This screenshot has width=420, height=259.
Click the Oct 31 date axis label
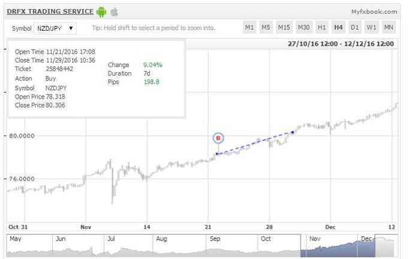point(18,227)
